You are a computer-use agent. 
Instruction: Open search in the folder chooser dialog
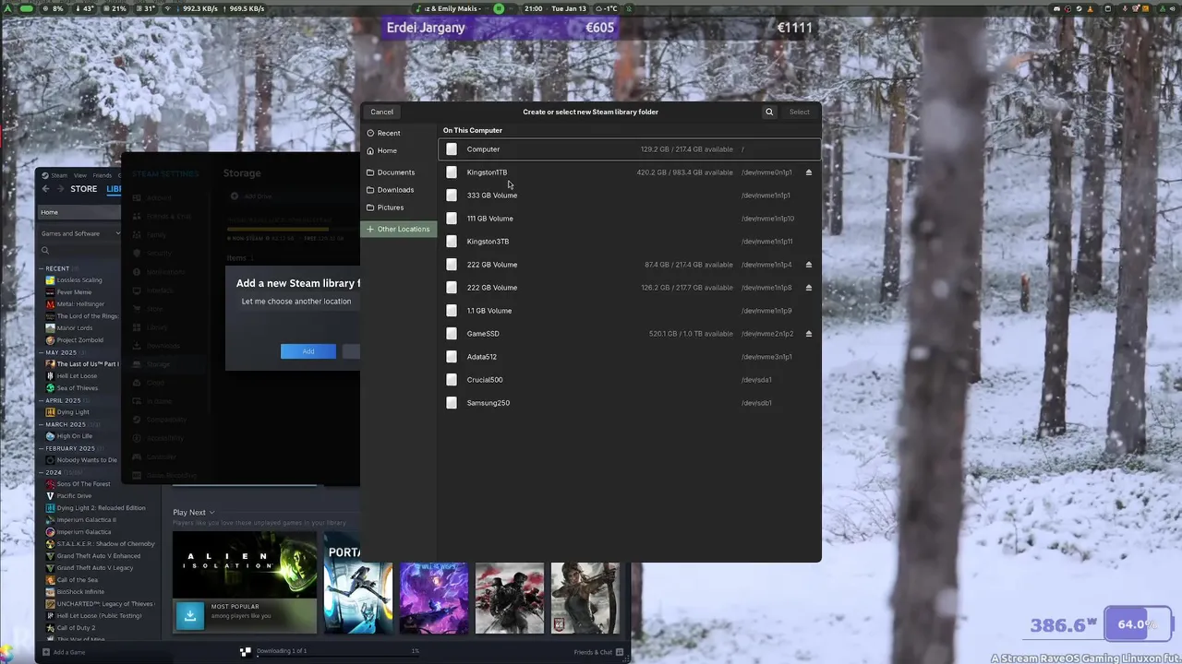coord(769,112)
